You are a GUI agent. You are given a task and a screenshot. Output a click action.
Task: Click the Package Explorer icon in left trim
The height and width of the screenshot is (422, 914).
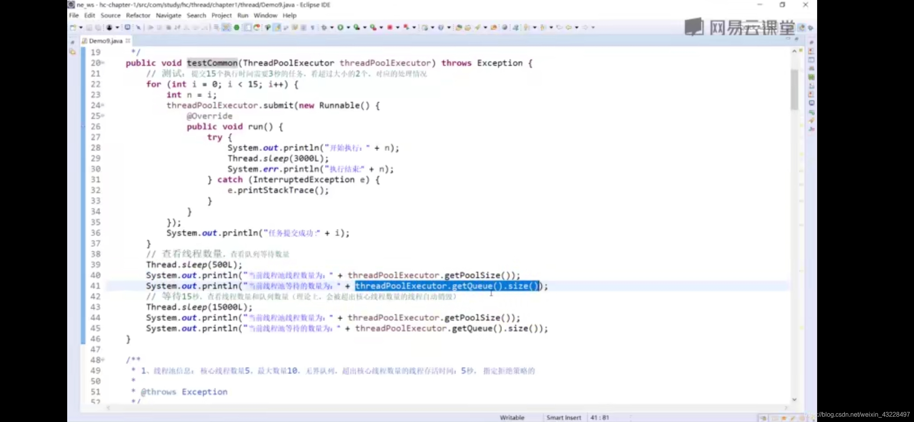(x=72, y=52)
